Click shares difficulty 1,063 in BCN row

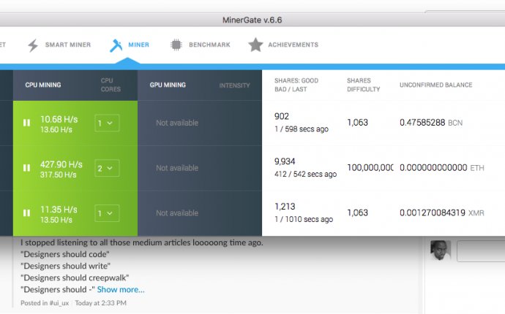click(357, 123)
